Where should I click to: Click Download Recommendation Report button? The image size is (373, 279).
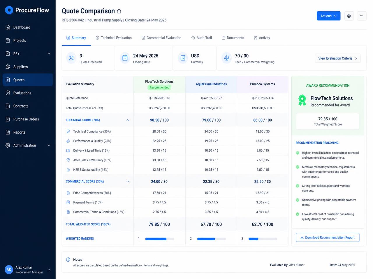click(x=328, y=237)
